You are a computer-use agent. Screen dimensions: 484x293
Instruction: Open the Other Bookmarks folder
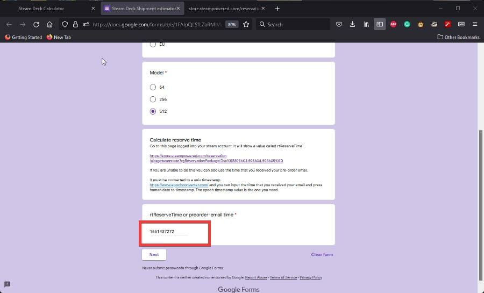point(458,37)
